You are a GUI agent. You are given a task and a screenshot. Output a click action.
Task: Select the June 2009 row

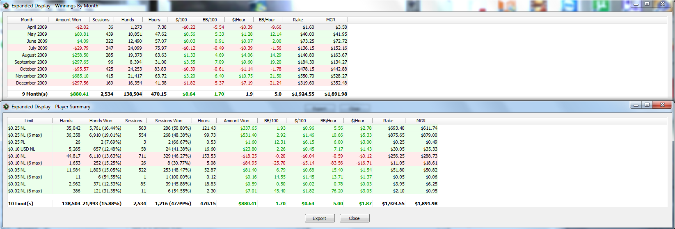[177, 41]
